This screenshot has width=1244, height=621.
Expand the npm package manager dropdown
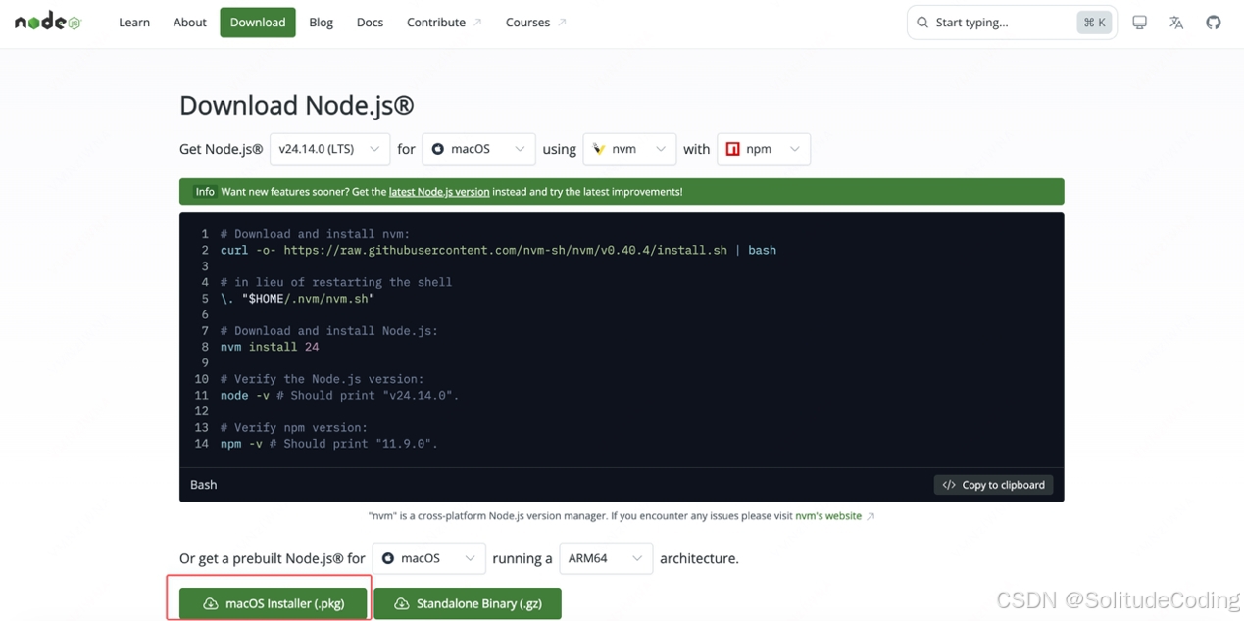764,149
